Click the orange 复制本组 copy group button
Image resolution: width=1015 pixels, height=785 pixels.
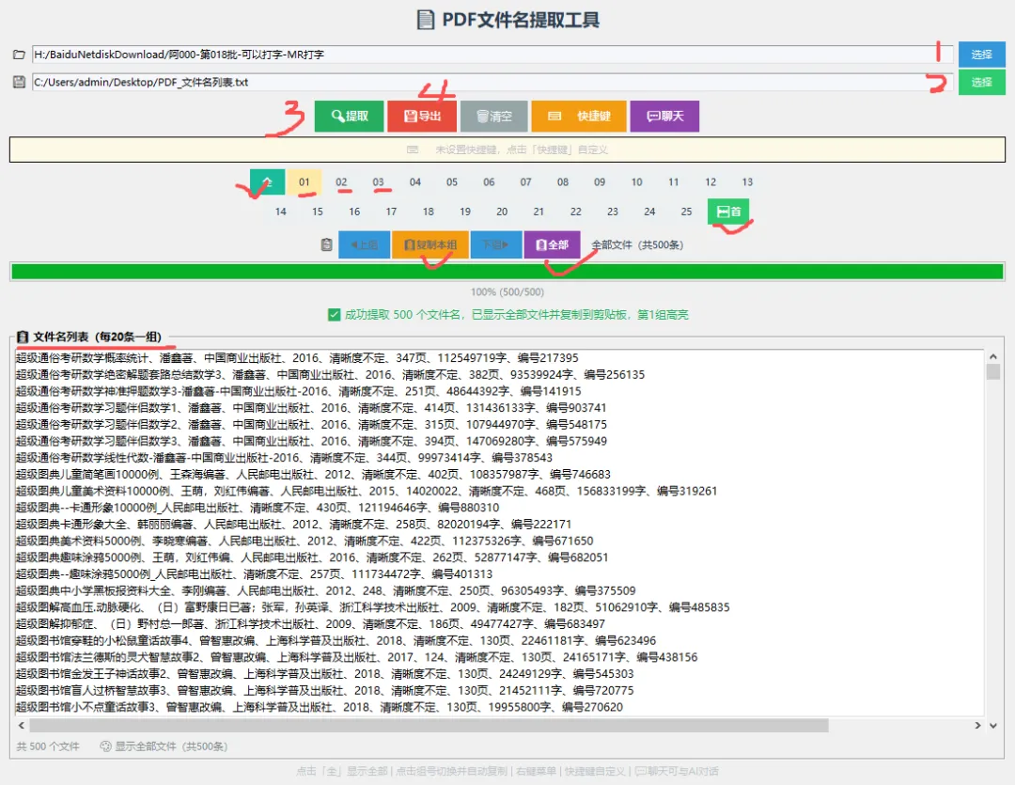click(429, 244)
